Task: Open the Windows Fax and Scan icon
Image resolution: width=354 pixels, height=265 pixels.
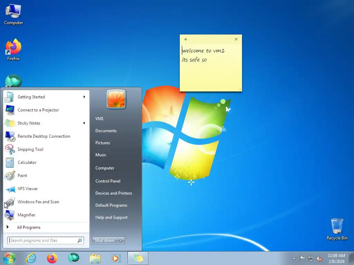Action: [9, 202]
